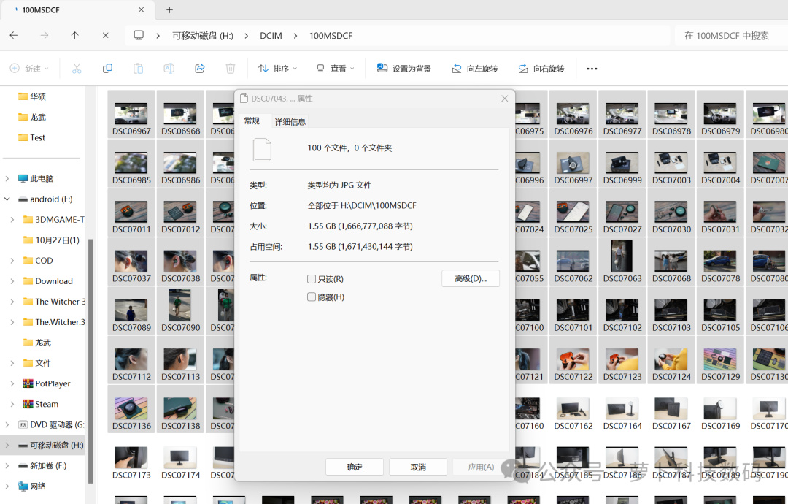Click the Copy icon in toolbar
This screenshot has width=788, height=504.
point(107,69)
